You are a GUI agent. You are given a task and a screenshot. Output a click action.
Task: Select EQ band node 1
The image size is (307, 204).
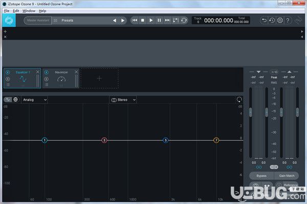[x=45, y=140]
